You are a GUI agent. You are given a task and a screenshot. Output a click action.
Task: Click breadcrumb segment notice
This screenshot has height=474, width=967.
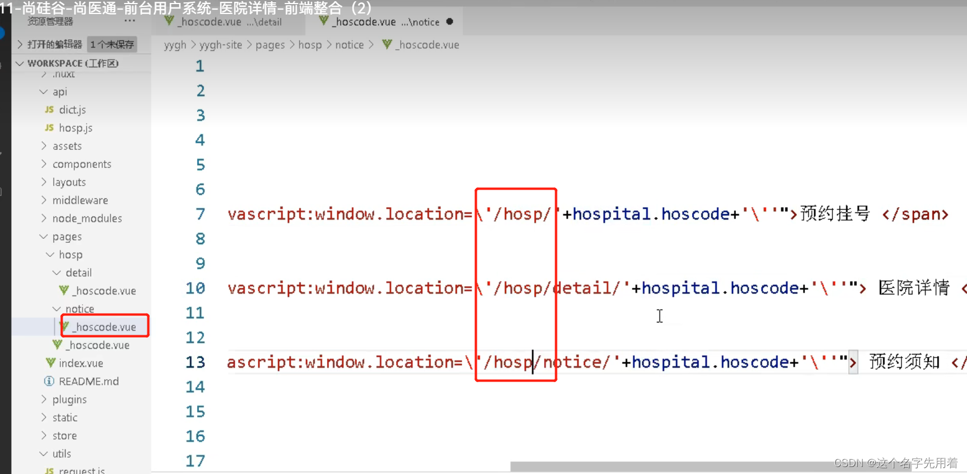[x=349, y=45]
